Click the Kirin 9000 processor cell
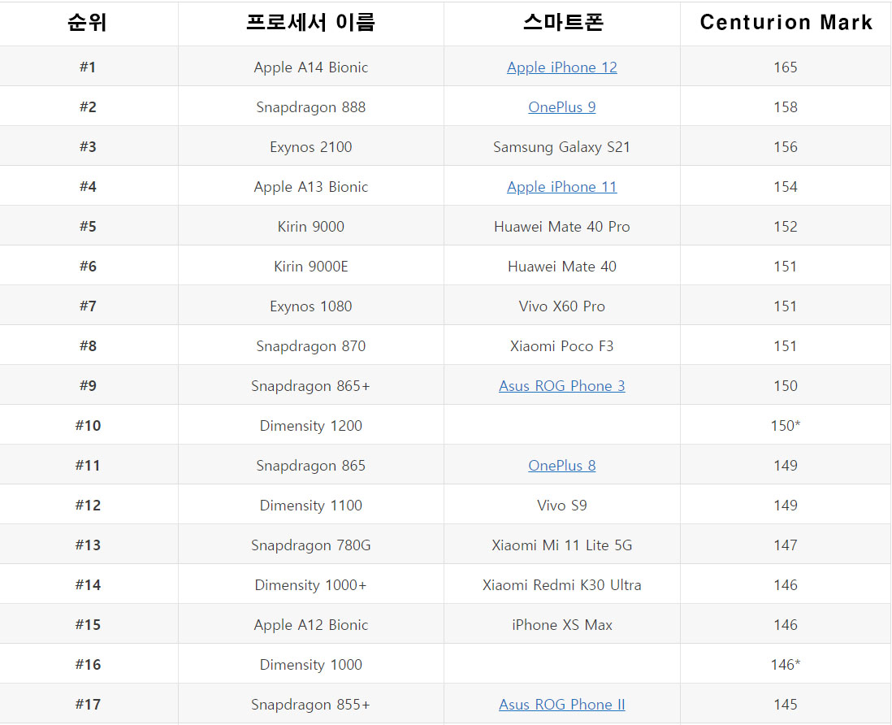The image size is (892, 725). tap(310, 227)
